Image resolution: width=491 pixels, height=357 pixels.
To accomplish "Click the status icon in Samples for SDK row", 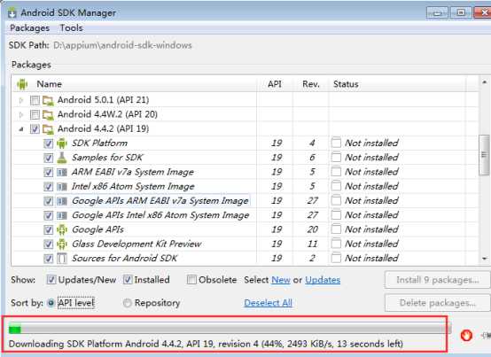I will pyautogui.click(x=336, y=158).
